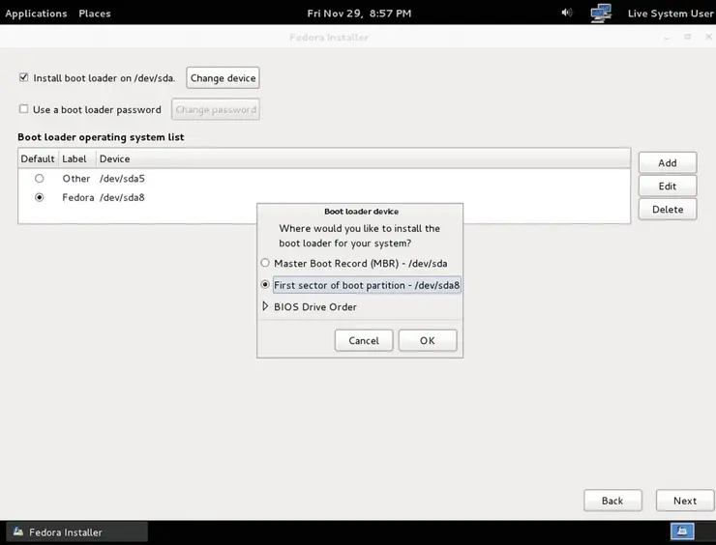Open the clock showing Fri Nov 29
This screenshot has height=545, width=716.
[359, 14]
